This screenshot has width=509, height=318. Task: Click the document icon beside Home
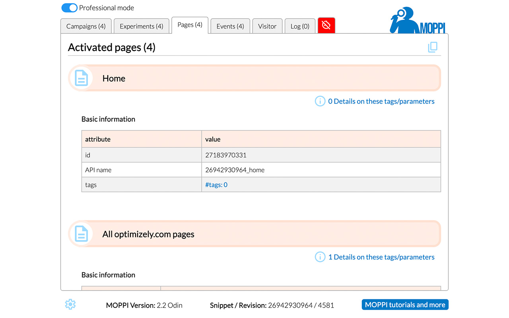point(81,78)
